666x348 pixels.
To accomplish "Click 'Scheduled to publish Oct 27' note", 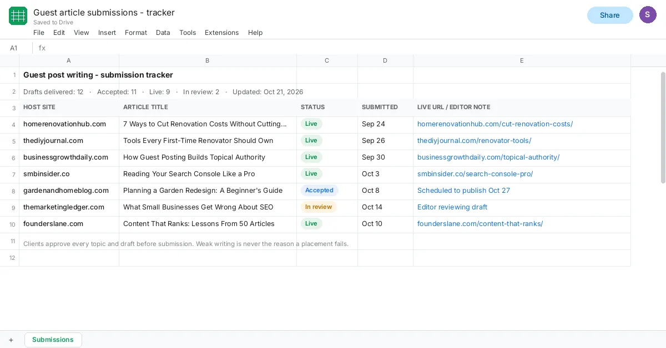I will click(463, 191).
